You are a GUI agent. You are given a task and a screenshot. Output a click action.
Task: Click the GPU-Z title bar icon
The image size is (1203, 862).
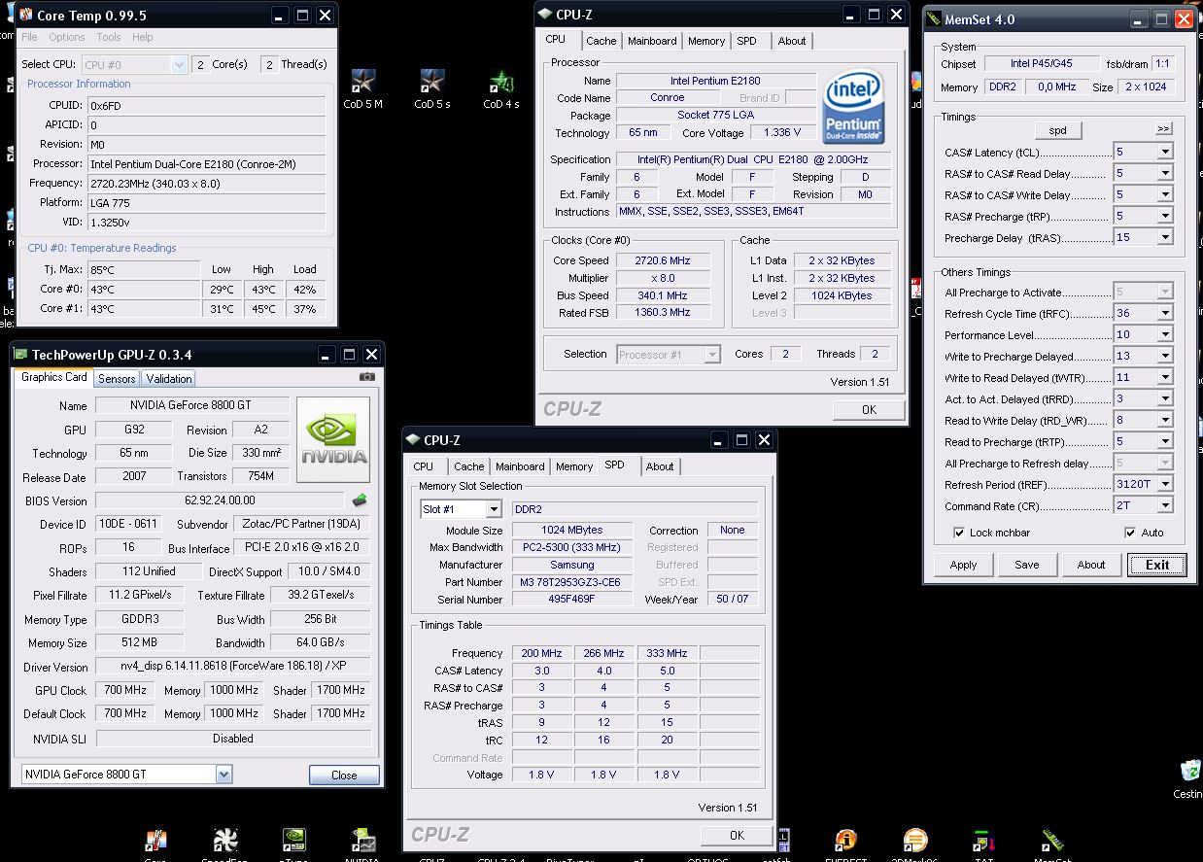20,355
